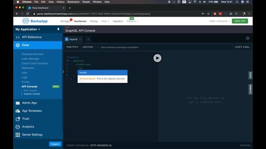The image size is (266, 149).
Task: Click the App Templates icon
Action: pyautogui.click(x=17, y=111)
